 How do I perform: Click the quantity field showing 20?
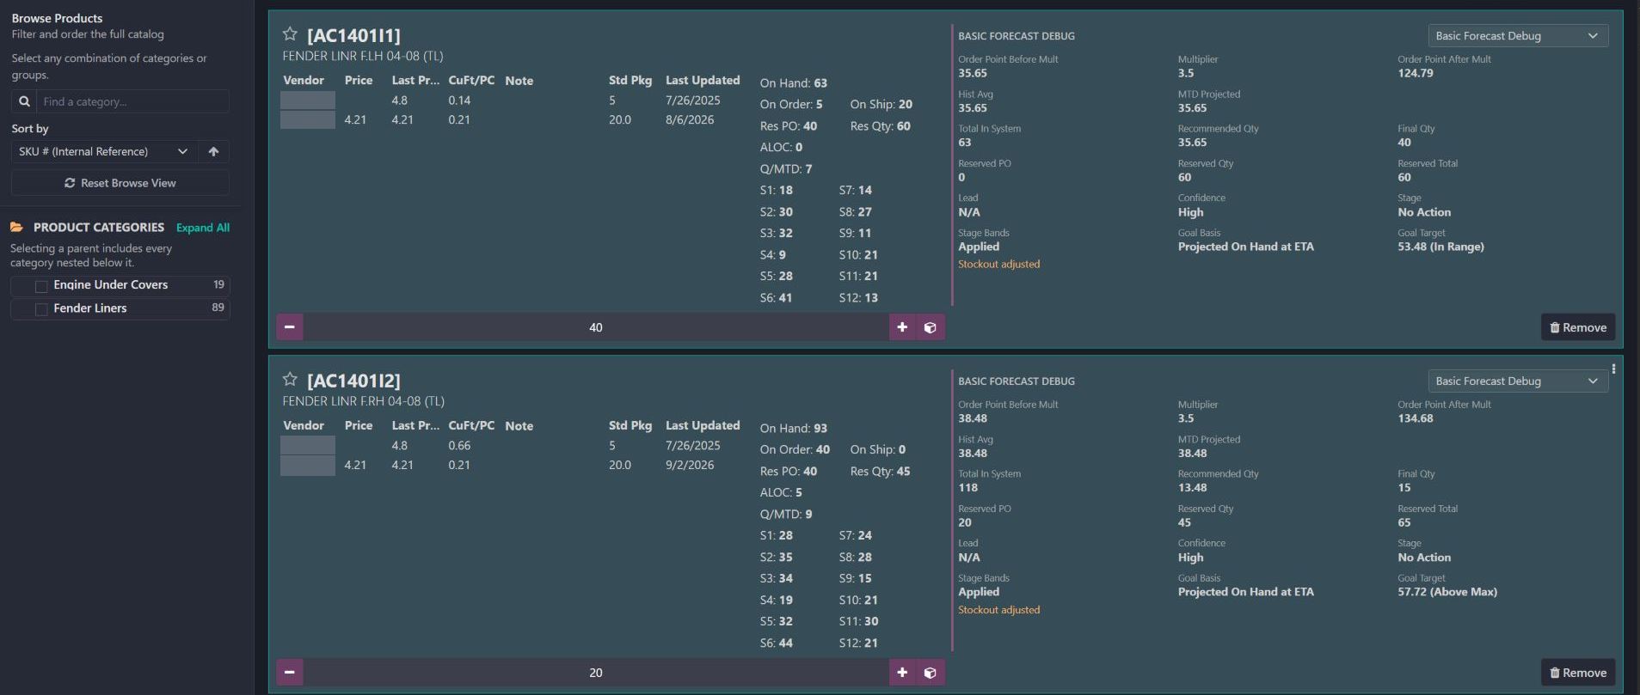[596, 673]
